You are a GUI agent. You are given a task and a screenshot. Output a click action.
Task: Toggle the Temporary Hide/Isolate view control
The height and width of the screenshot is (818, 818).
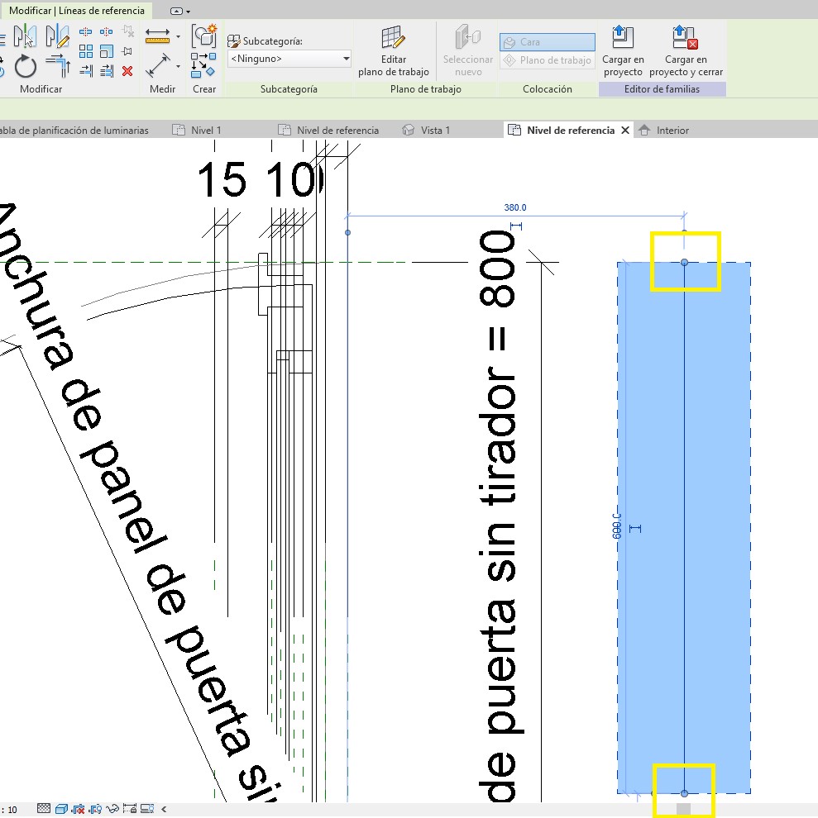pos(112,809)
